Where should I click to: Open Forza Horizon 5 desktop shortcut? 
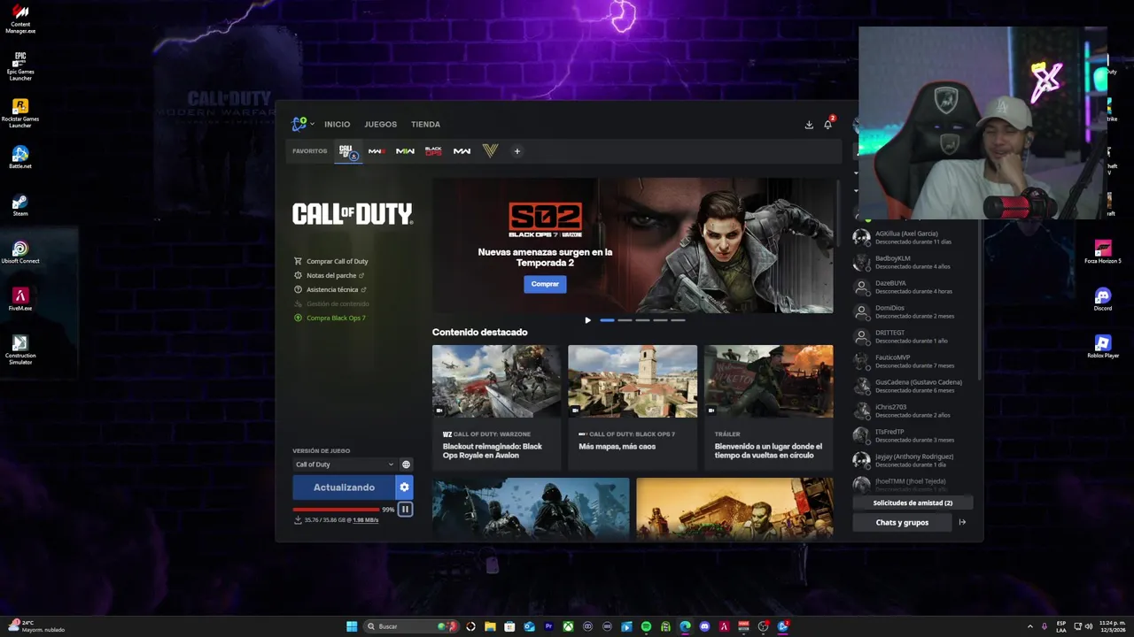[x=1103, y=252]
